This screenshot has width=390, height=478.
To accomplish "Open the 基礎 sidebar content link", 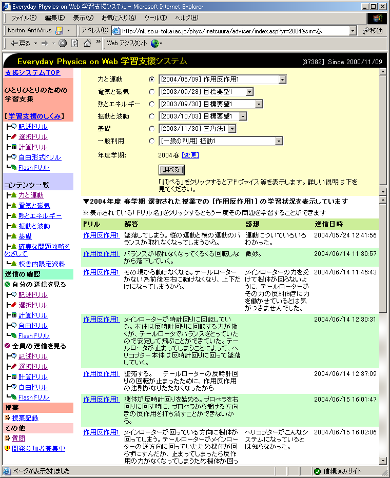I will [x=25, y=236].
